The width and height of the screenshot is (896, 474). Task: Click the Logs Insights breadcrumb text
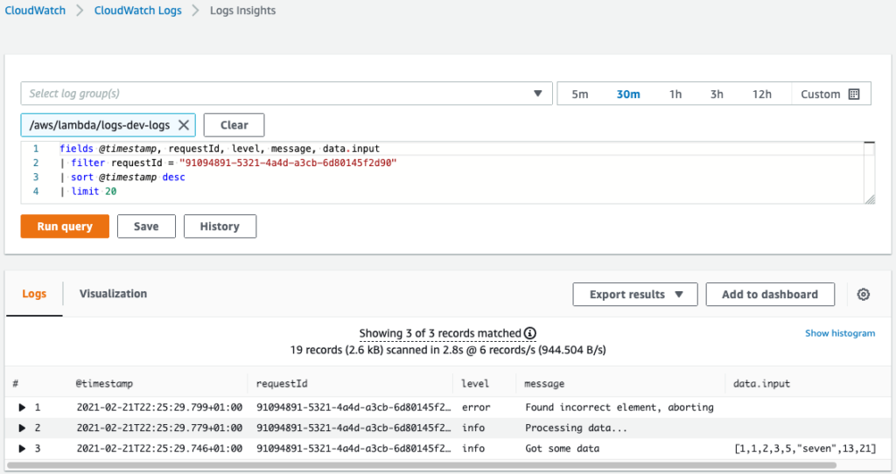pos(242,10)
